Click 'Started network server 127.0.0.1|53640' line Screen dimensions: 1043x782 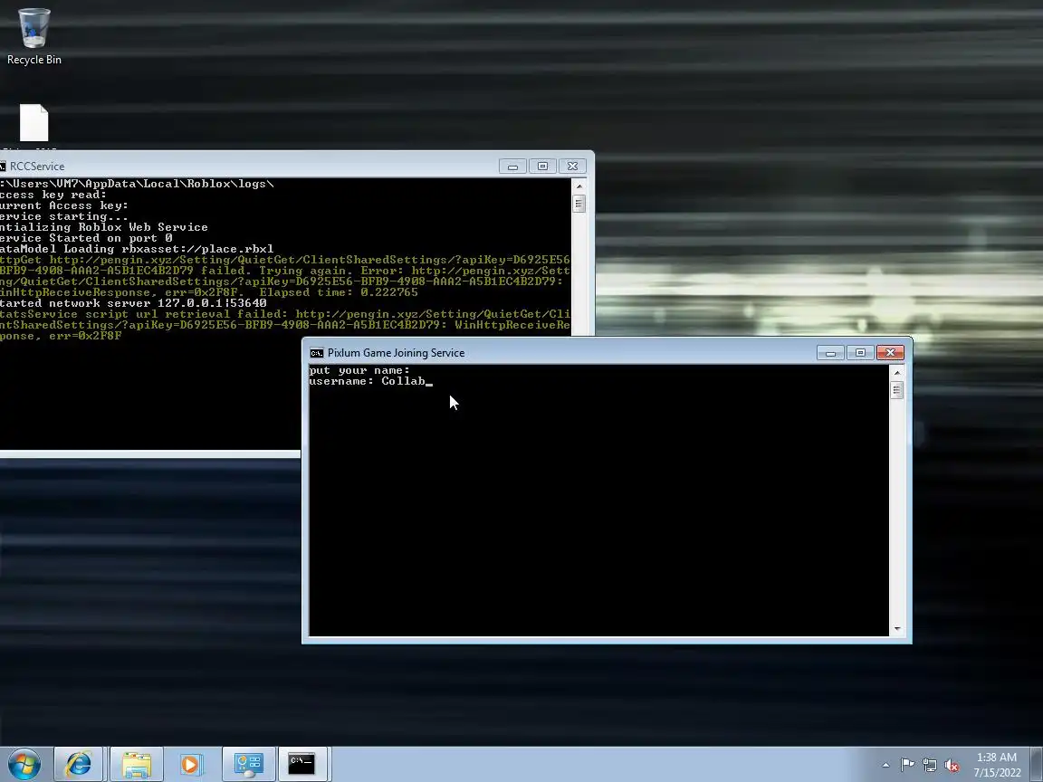(133, 303)
